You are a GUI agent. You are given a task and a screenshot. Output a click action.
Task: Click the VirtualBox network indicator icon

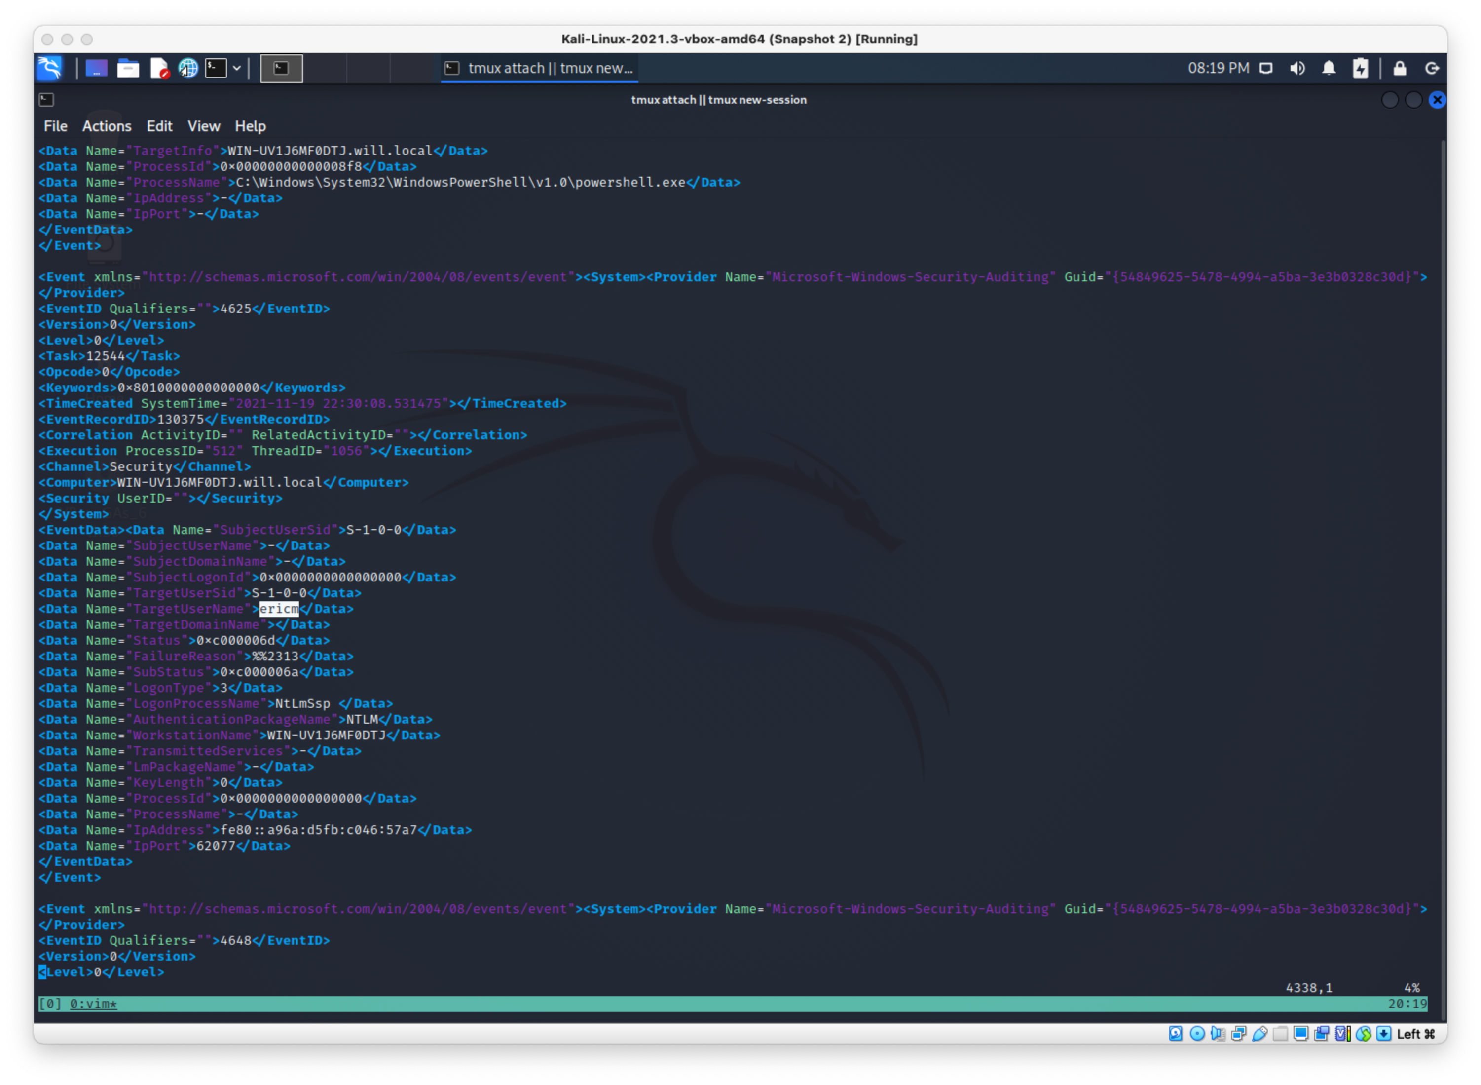pyautogui.click(x=1239, y=1034)
